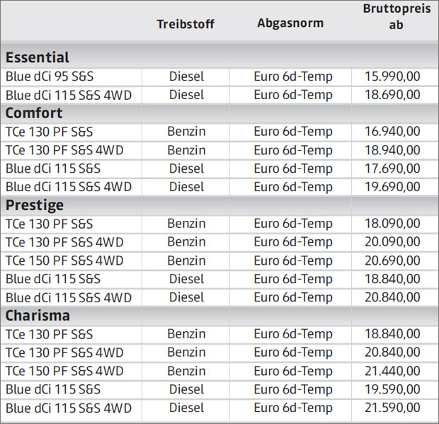Click price 19.690,00 in Comfort
The height and width of the screenshot is (424, 439).
pos(392,187)
